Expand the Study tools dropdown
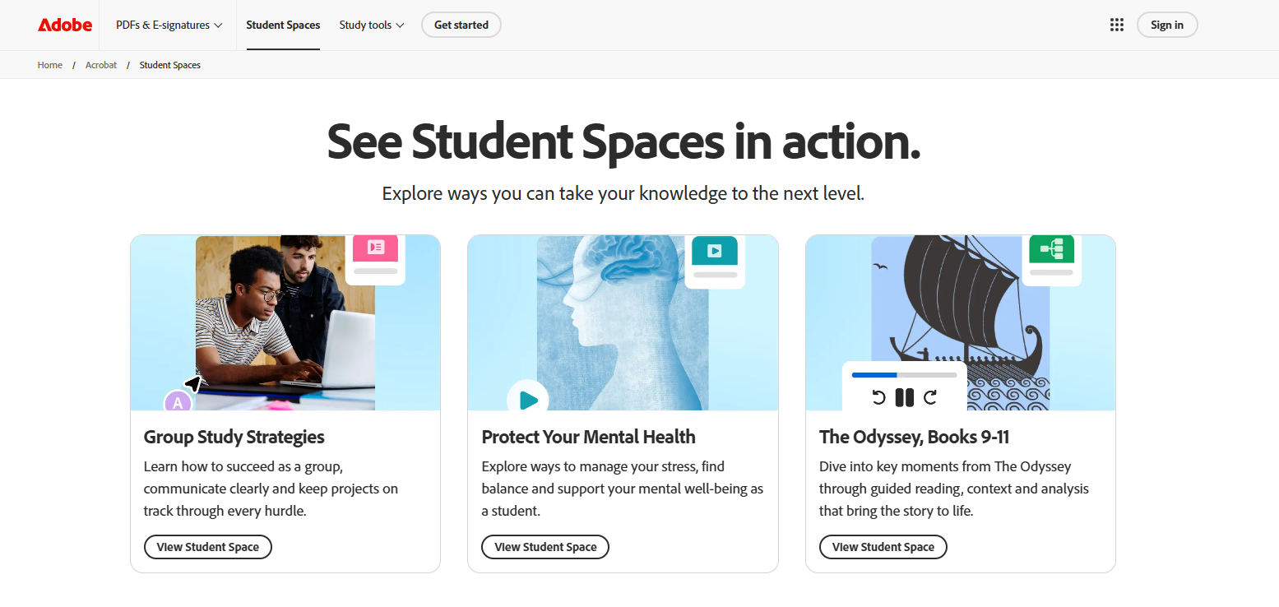The image size is (1279, 607). click(372, 25)
